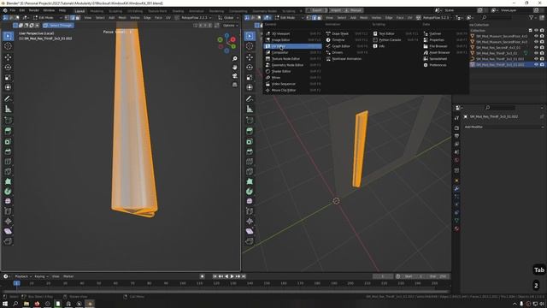This screenshot has width=547, height=308.
Task: Toggle camera view icon in left viewport
Action: pos(235,76)
